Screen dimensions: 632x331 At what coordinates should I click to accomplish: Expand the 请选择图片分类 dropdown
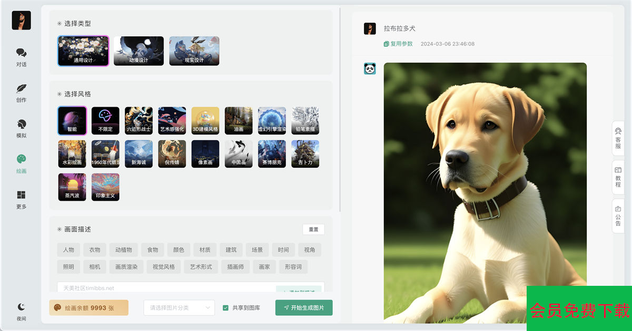click(x=179, y=308)
